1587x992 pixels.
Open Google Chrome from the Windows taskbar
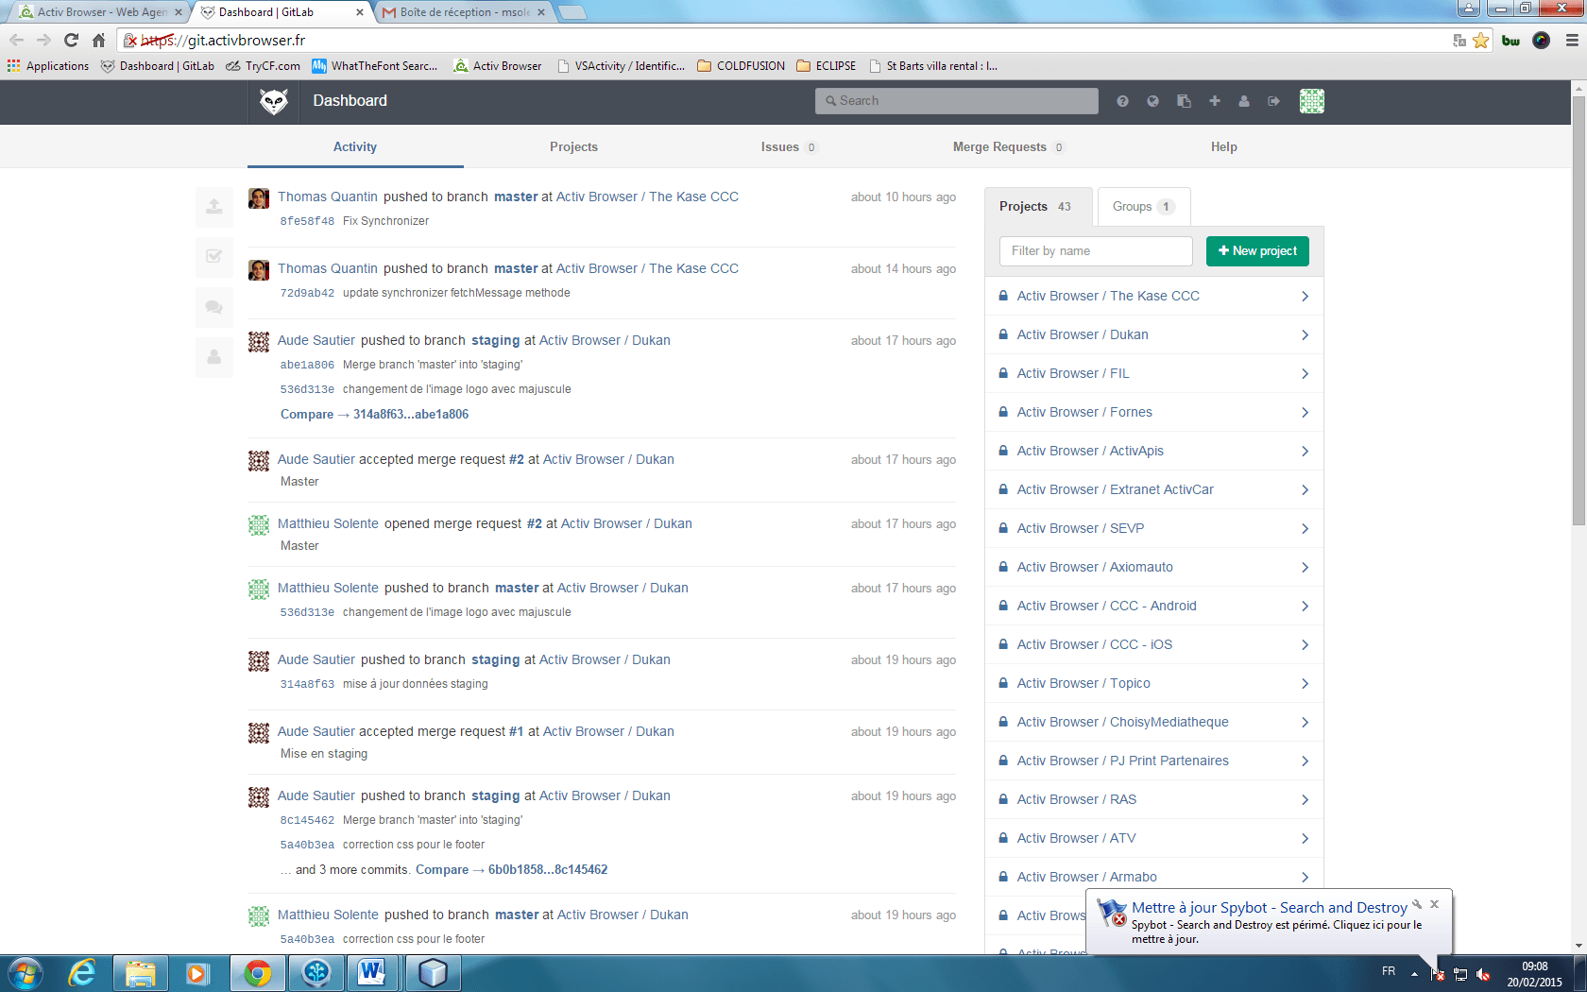click(x=257, y=972)
